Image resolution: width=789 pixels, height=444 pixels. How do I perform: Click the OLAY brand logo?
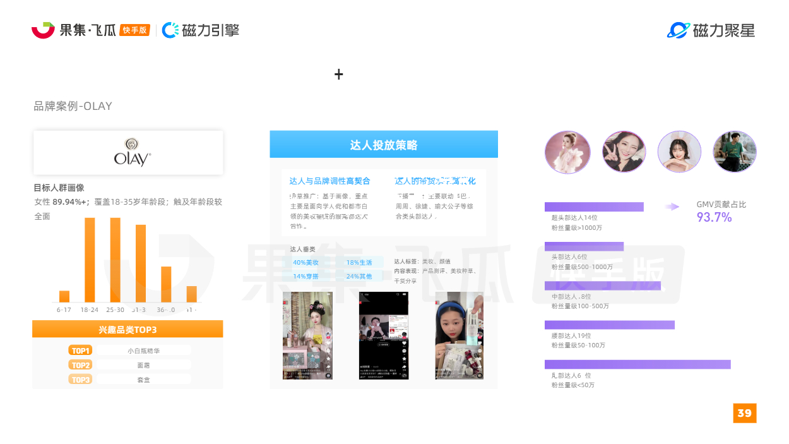tap(133, 152)
